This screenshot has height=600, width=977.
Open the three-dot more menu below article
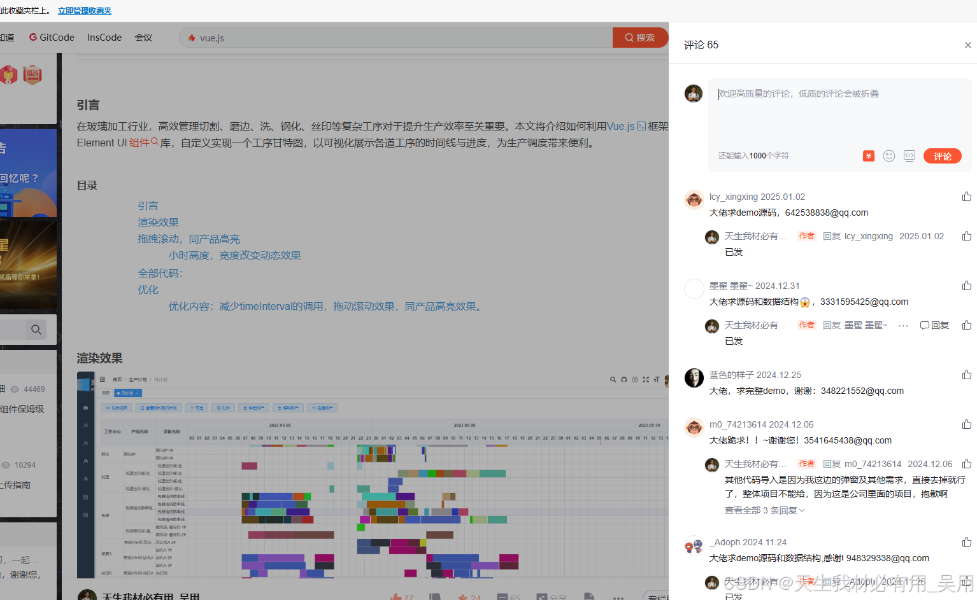(x=618, y=598)
